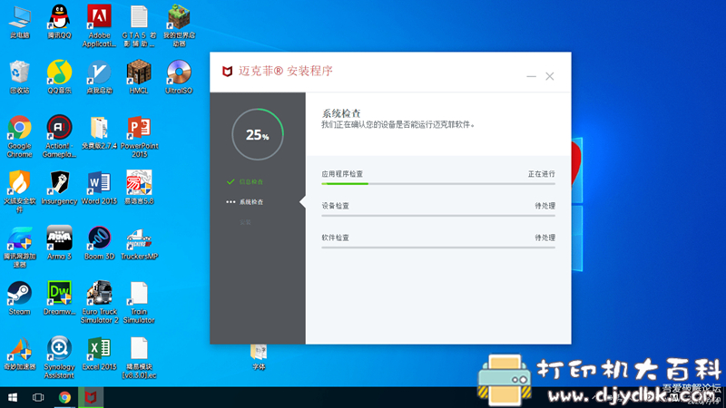Image resolution: width=726 pixels, height=408 pixels.
Task: Select the TruckersMP shortcut icon
Action: (x=139, y=242)
